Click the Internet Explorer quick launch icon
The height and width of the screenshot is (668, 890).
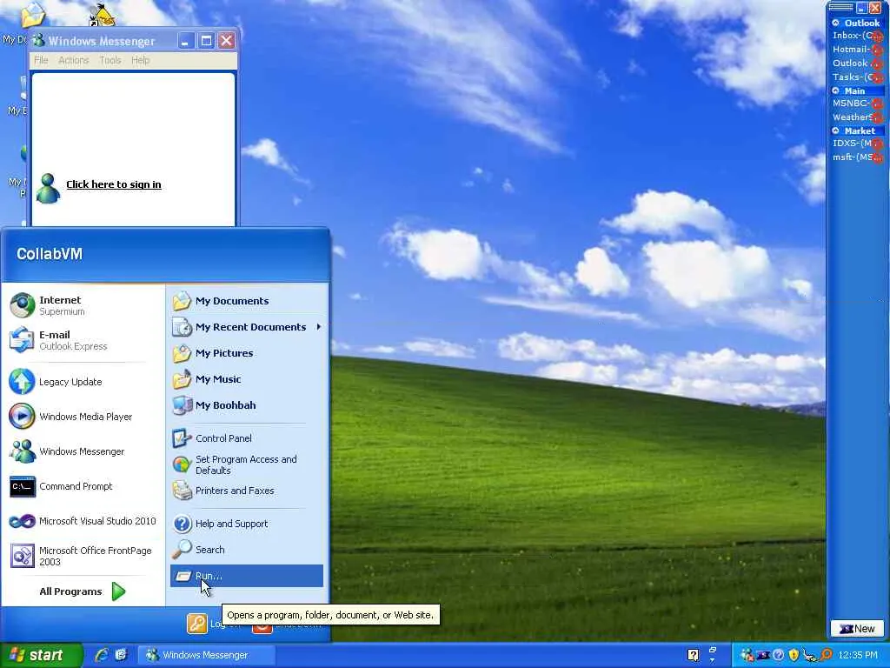point(103,655)
